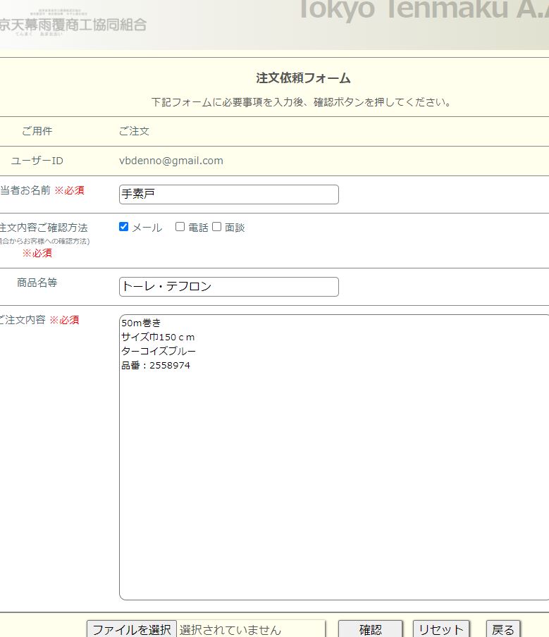This screenshot has width=549, height=637.
Task: Click the product name field トーレ・テフロン
Action: 229,286
